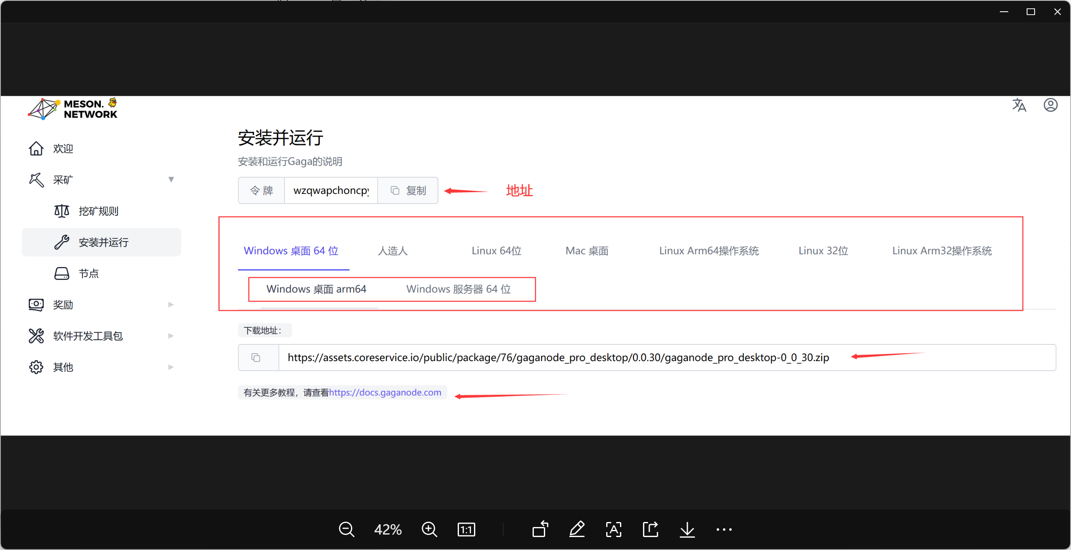Open the user account profile icon

point(1051,105)
